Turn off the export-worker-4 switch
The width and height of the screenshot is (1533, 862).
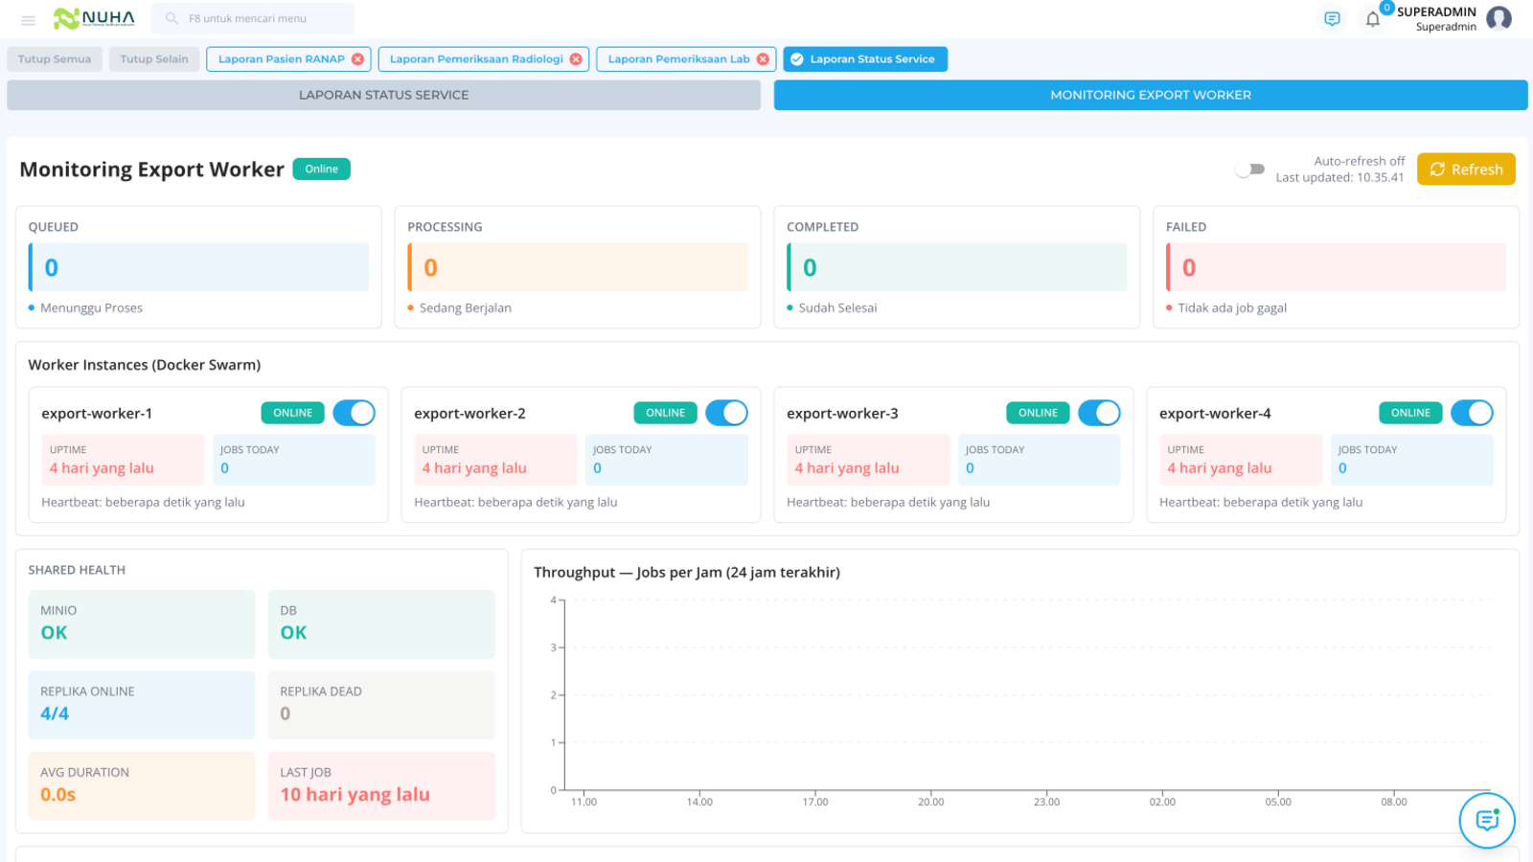1473,413
